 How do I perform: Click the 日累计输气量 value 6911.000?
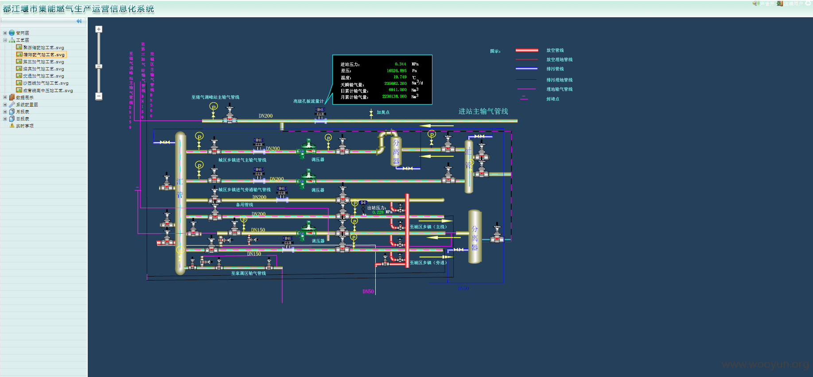[398, 90]
